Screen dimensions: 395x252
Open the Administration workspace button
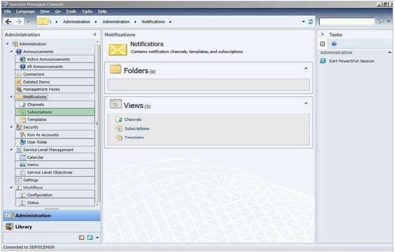[x=52, y=216]
